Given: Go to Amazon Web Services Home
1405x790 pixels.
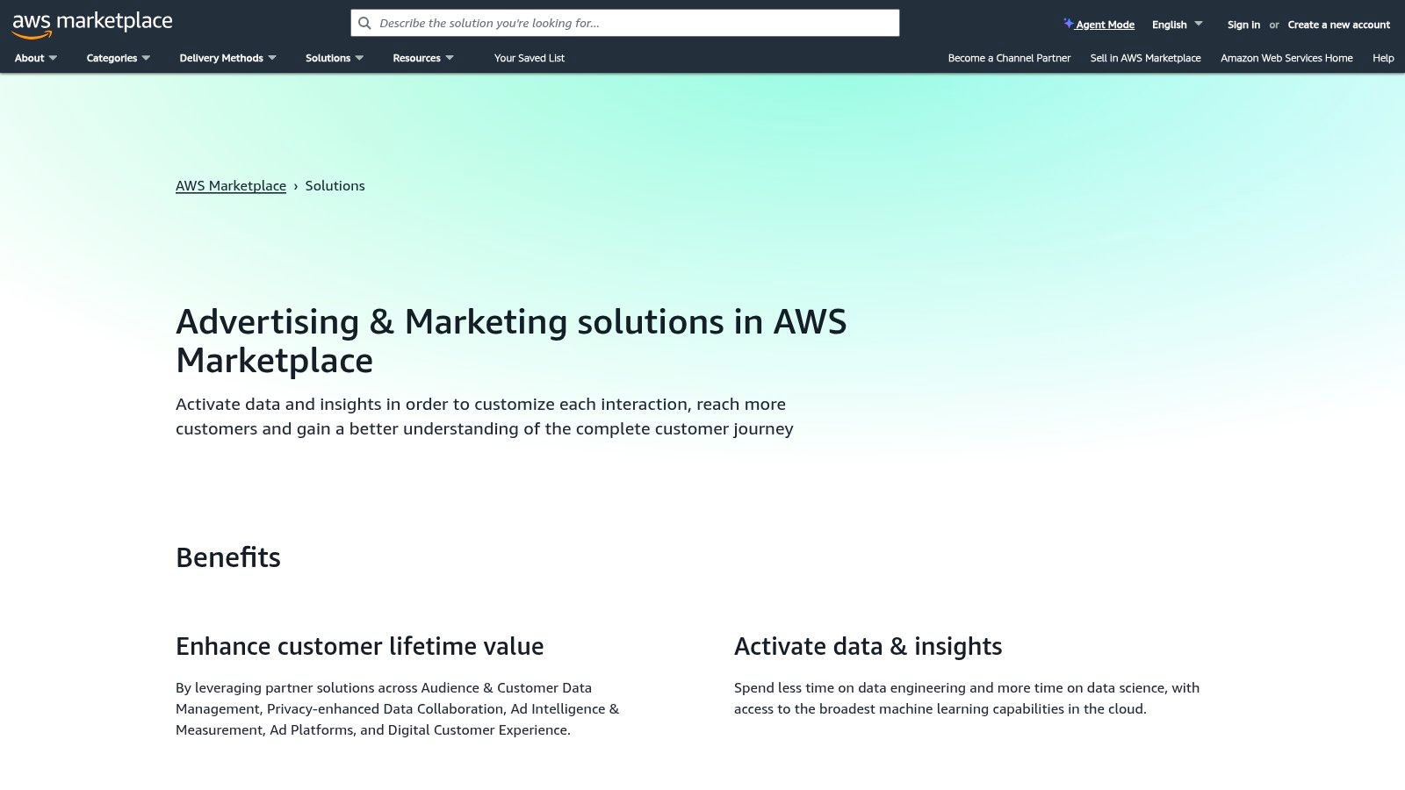Looking at the screenshot, I should (1286, 58).
